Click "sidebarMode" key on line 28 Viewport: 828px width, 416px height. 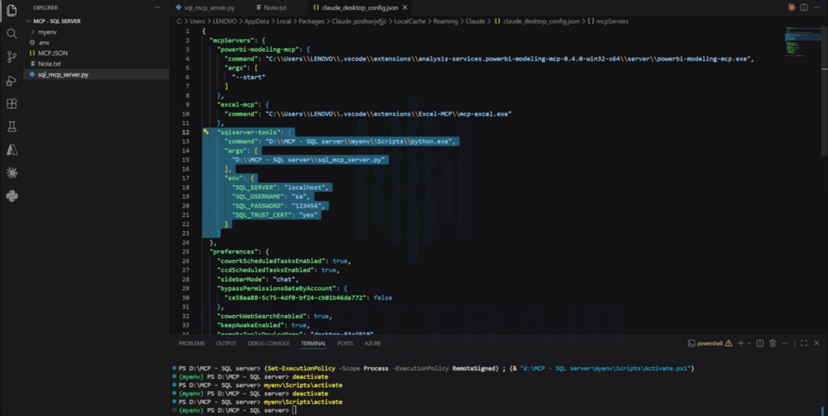[x=241, y=279]
